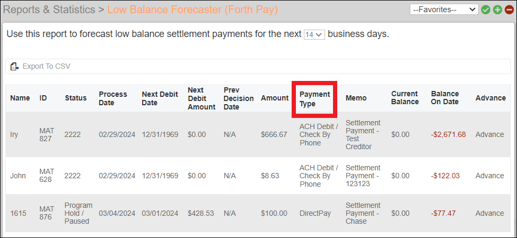Sort by the Prev Decision Date header
The height and width of the screenshot is (238, 517).
coord(239,98)
